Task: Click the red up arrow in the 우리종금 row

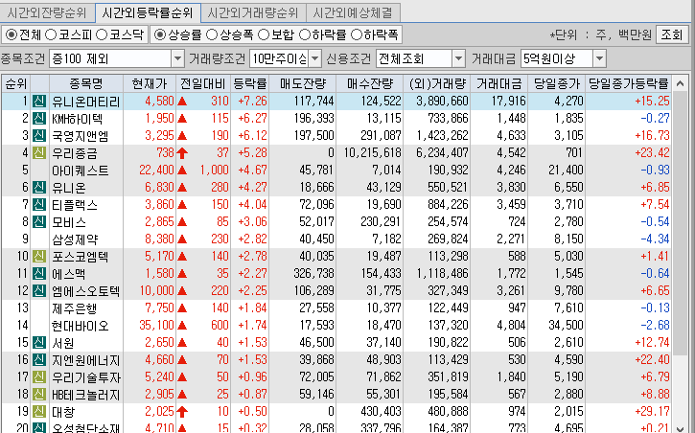Action: pyautogui.click(x=182, y=153)
